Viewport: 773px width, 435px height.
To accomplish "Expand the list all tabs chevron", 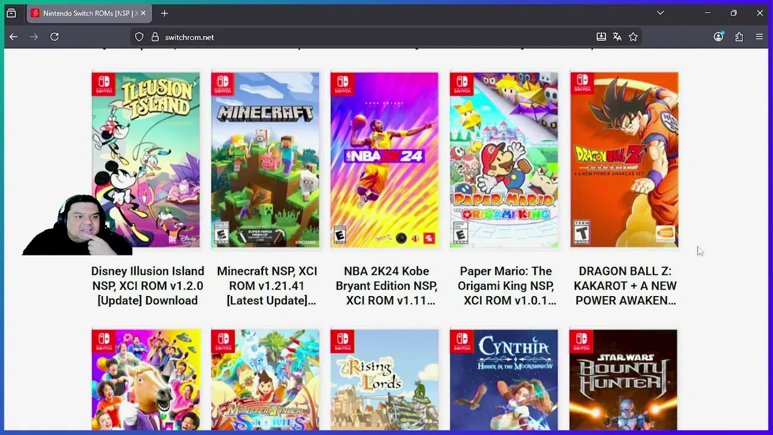I will [660, 13].
